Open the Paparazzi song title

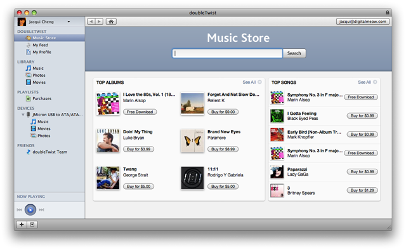298,169
